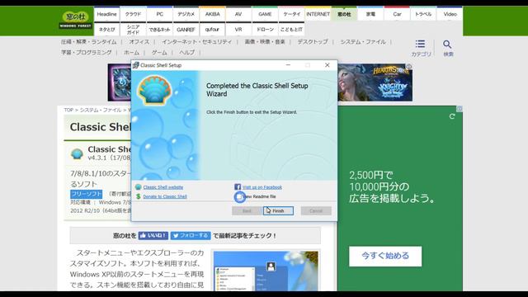This screenshot has width=528, height=297.
Task: Open the qufour tab
Action: pyautogui.click(x=213, y=30)
